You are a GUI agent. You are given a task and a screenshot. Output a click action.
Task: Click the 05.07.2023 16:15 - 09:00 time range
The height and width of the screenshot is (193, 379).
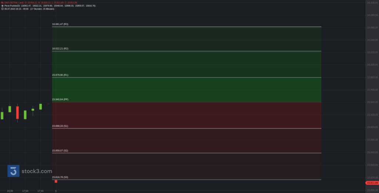(x=16, y=9)
